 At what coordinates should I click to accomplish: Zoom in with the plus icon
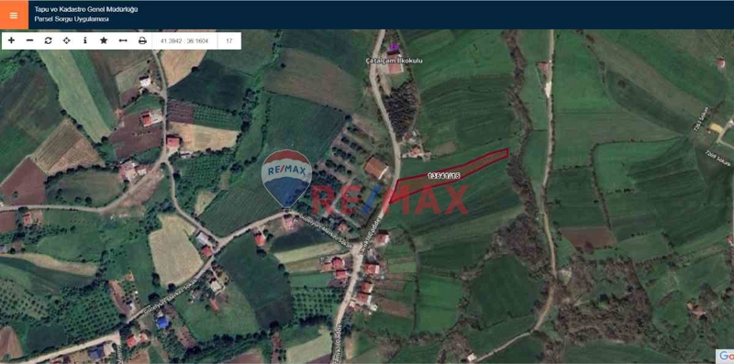click(x=11, y=40)
